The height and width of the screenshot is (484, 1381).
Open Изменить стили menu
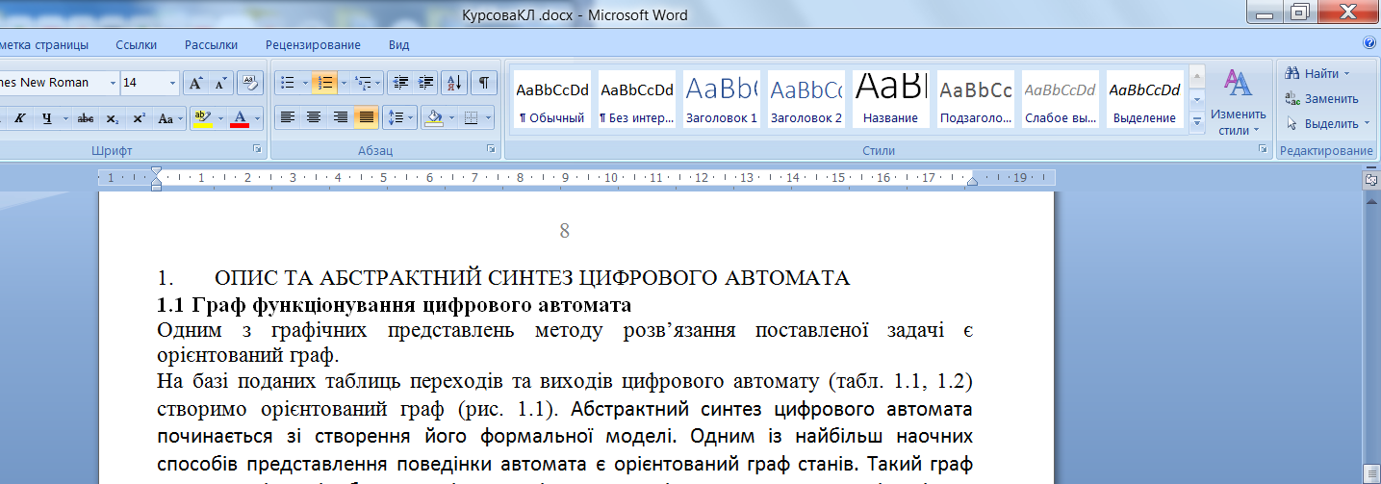(1239, 101)
